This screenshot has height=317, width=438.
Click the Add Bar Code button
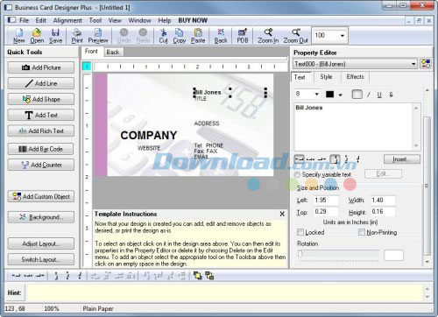tap(41, 149)
